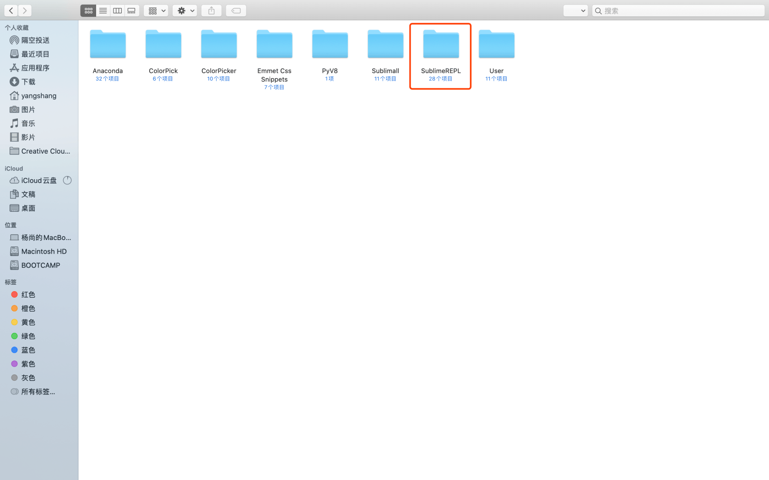Open the gear action menu

pyautogui.click(x=185, y=11)
